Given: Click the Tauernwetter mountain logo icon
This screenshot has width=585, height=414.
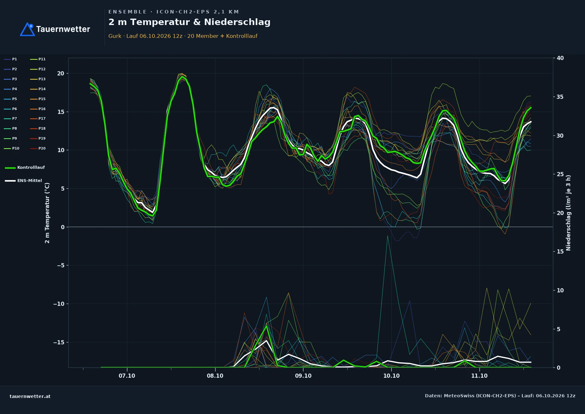Looking at the screenshot, I should tap(28, 29).
